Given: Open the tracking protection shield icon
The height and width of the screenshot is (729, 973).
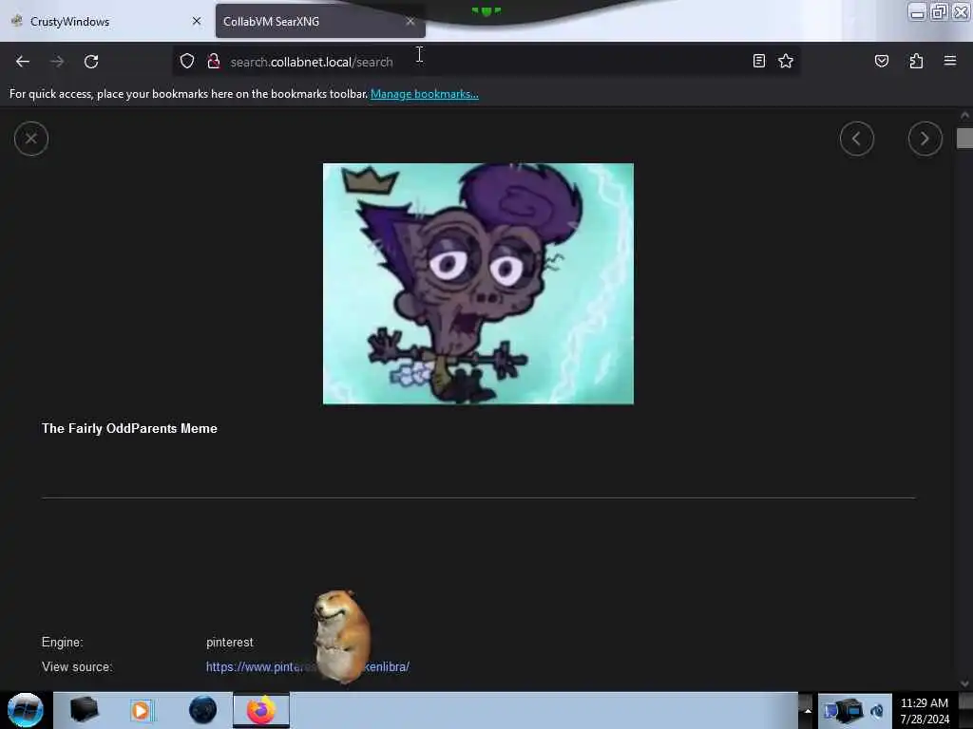Looking at the screenshot, I should (x=187, y=61).
